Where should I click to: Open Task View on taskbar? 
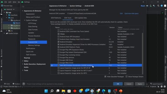pos(58,91)
